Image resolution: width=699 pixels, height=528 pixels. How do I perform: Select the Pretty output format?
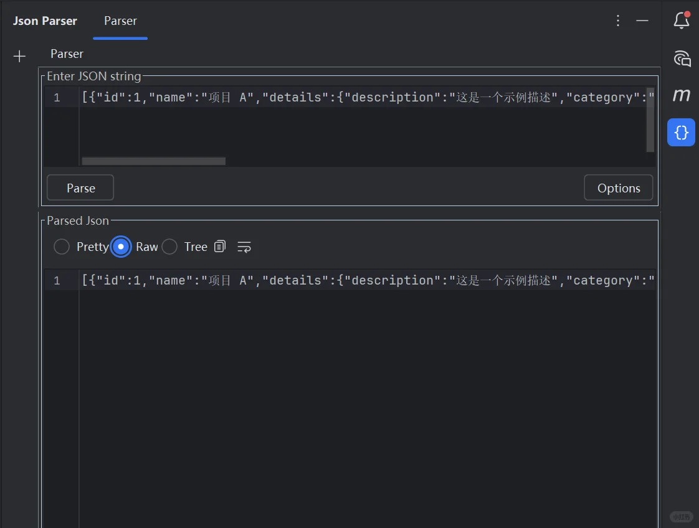click(62, 247)
